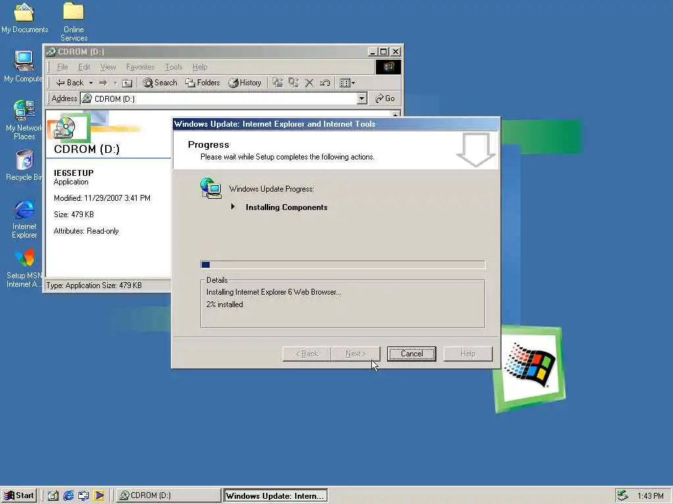Expand the Address bar dropdown list
This screenshot has height=504, width=673.
(362, 98)
